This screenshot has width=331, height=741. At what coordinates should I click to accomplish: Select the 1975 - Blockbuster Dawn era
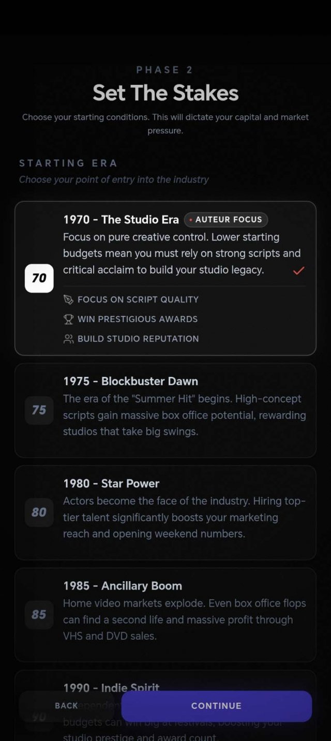tap(165, 410)
